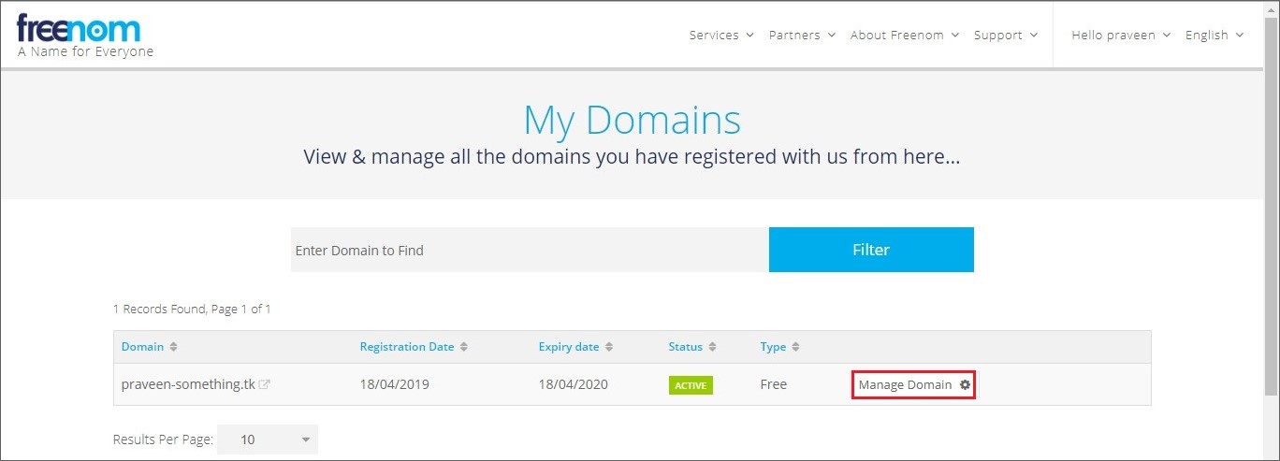Image resolution: width=1280 pixels, height=461 pixels.
Task: Click the 1 Records Found text
Action: pyautogui.click(x=192, y=309)
